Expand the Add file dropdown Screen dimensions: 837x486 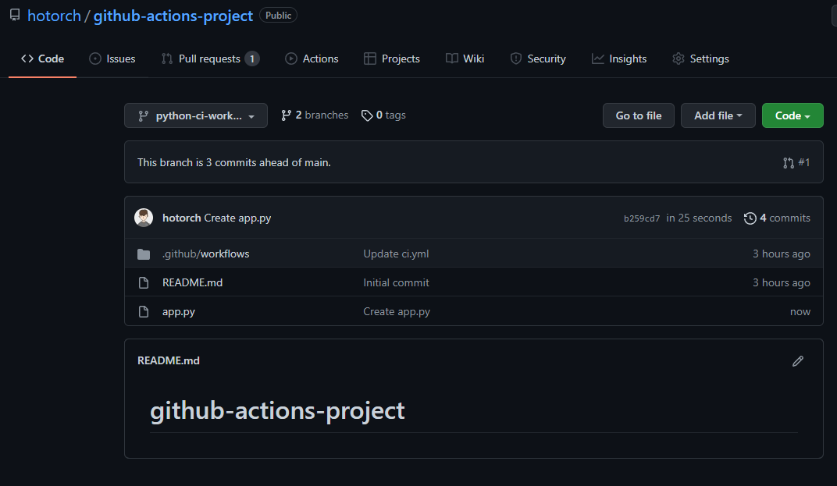(718, 115)
